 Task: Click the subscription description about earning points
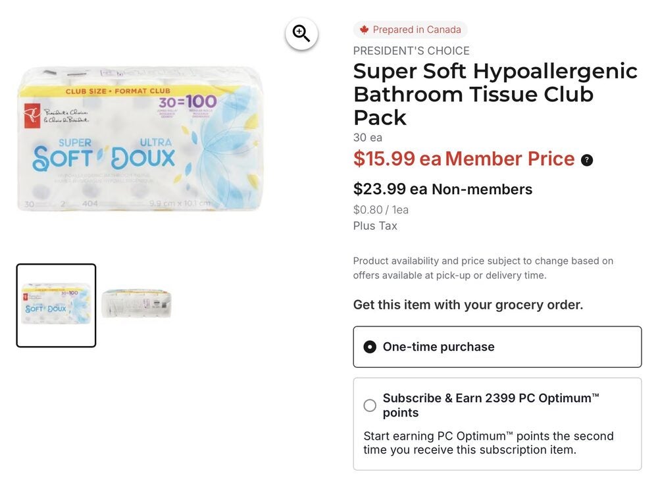[x=488, y=443]
